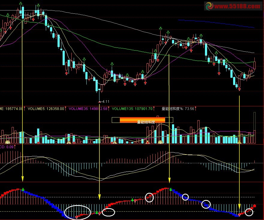
Task: Click the VOLUME35: 149892.58 indicator label
Action: pos(88,109)
